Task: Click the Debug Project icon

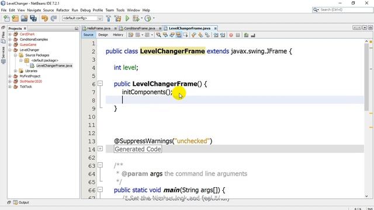Action: coord(136,18)
